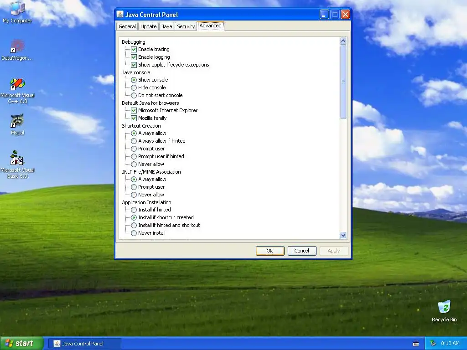
Task: Open Microsoft Visual Basic 6.0 shortcut
Action: pyautogui.click(x=17, y=165)
